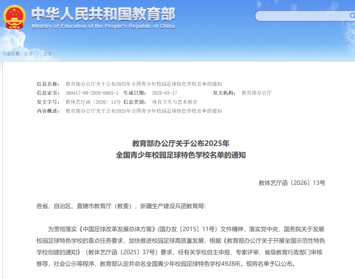Click the 内容概述 summary text

[x=144, y=111]
